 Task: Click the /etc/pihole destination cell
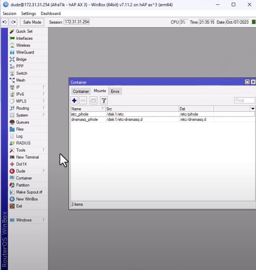point(189,114)
